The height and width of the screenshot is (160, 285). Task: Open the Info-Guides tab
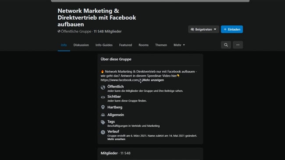pyautogui.click(x=104, y=45)
